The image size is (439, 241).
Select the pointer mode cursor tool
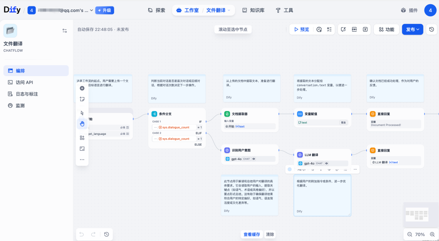[82, 113]
